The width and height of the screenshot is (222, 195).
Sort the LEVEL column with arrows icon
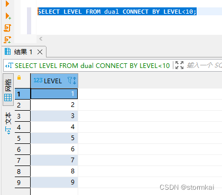75,81
